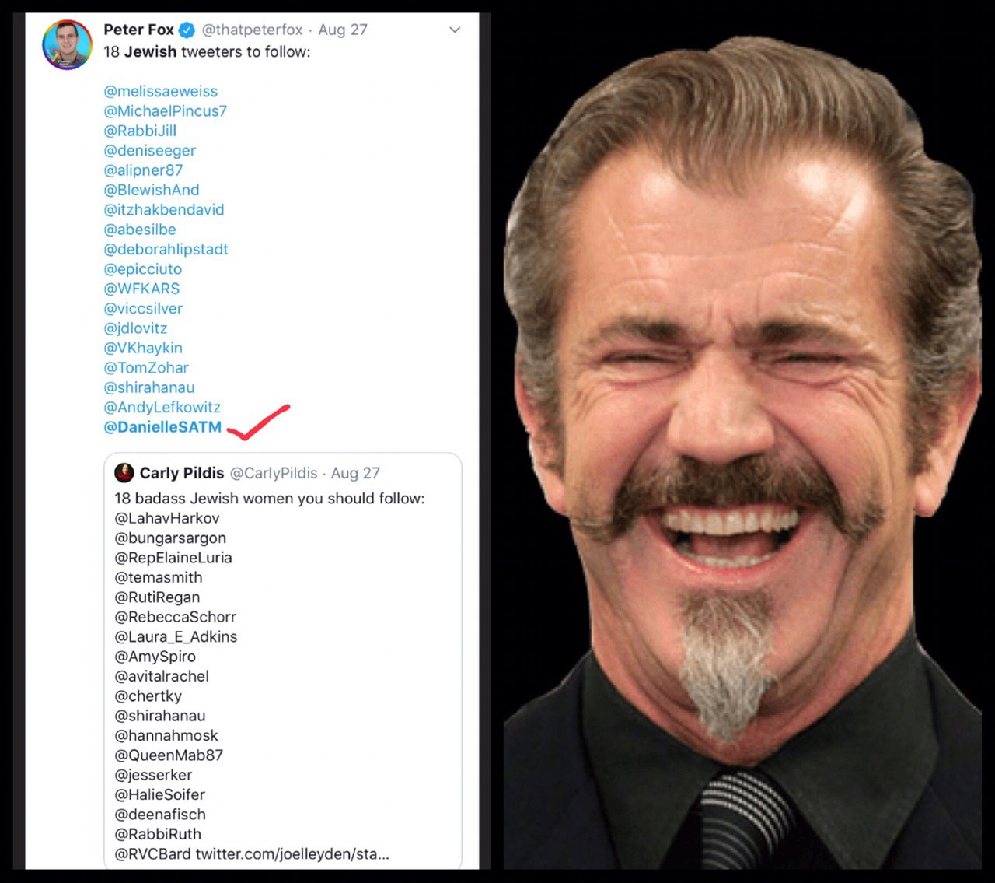Open the @TomZohar mention

tap(146, 367)
